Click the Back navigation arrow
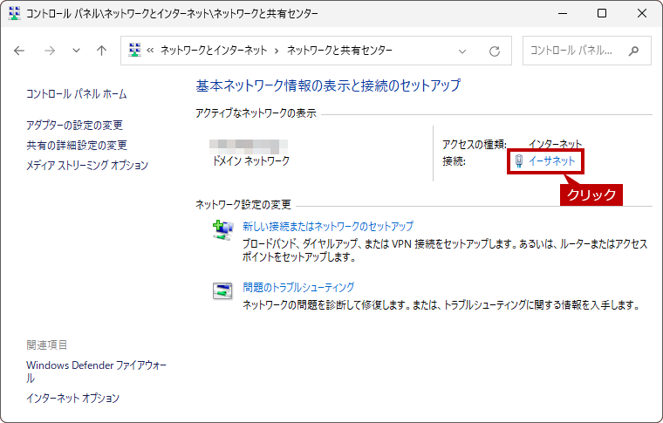 click(19, 51)
